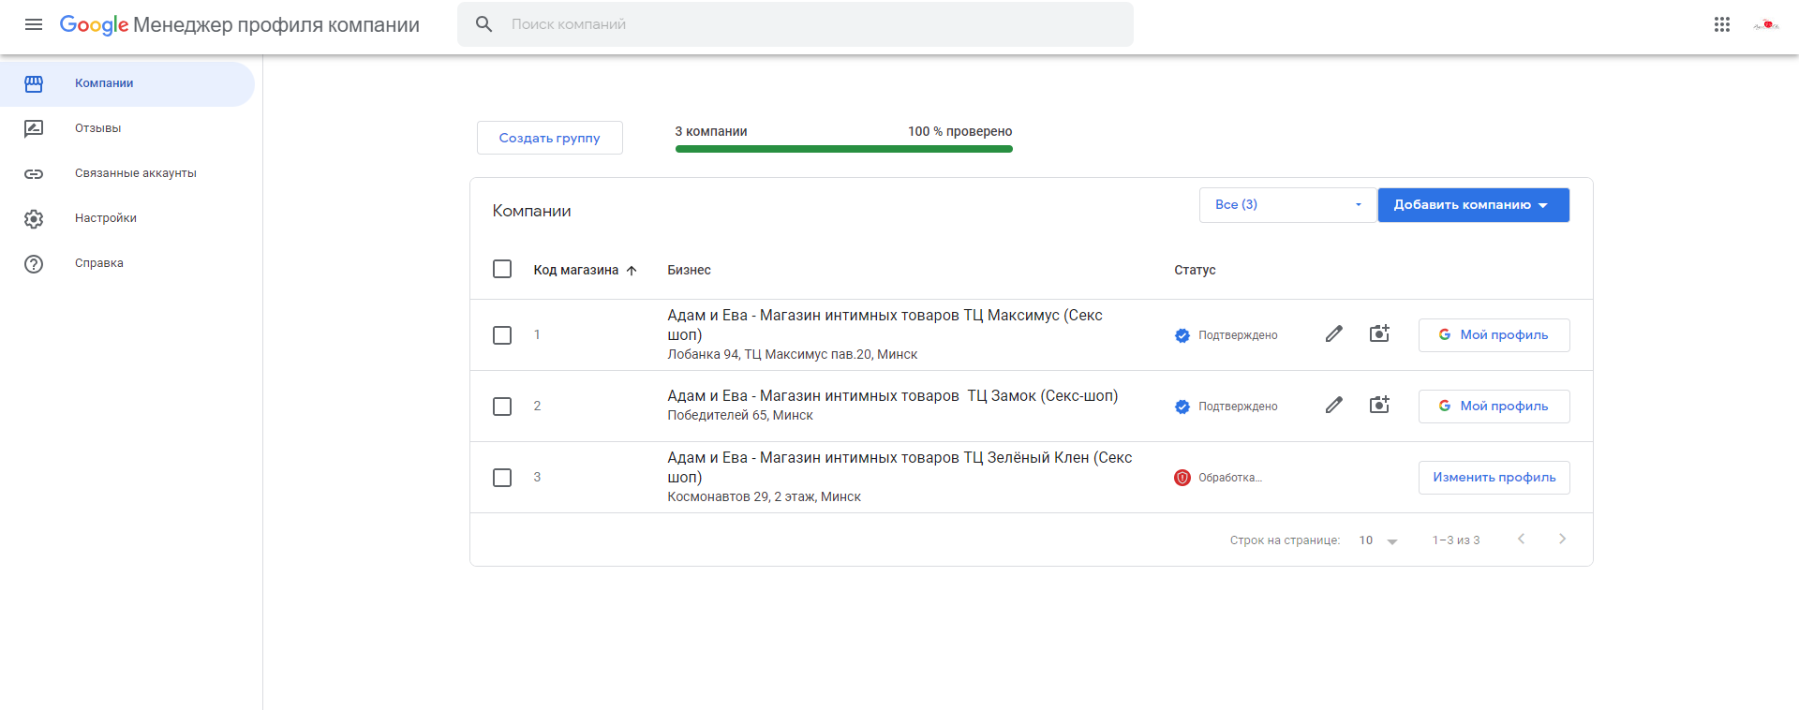Open Настройки in sidebar
Screen dimensions: 1799x710
coord(127,219)
